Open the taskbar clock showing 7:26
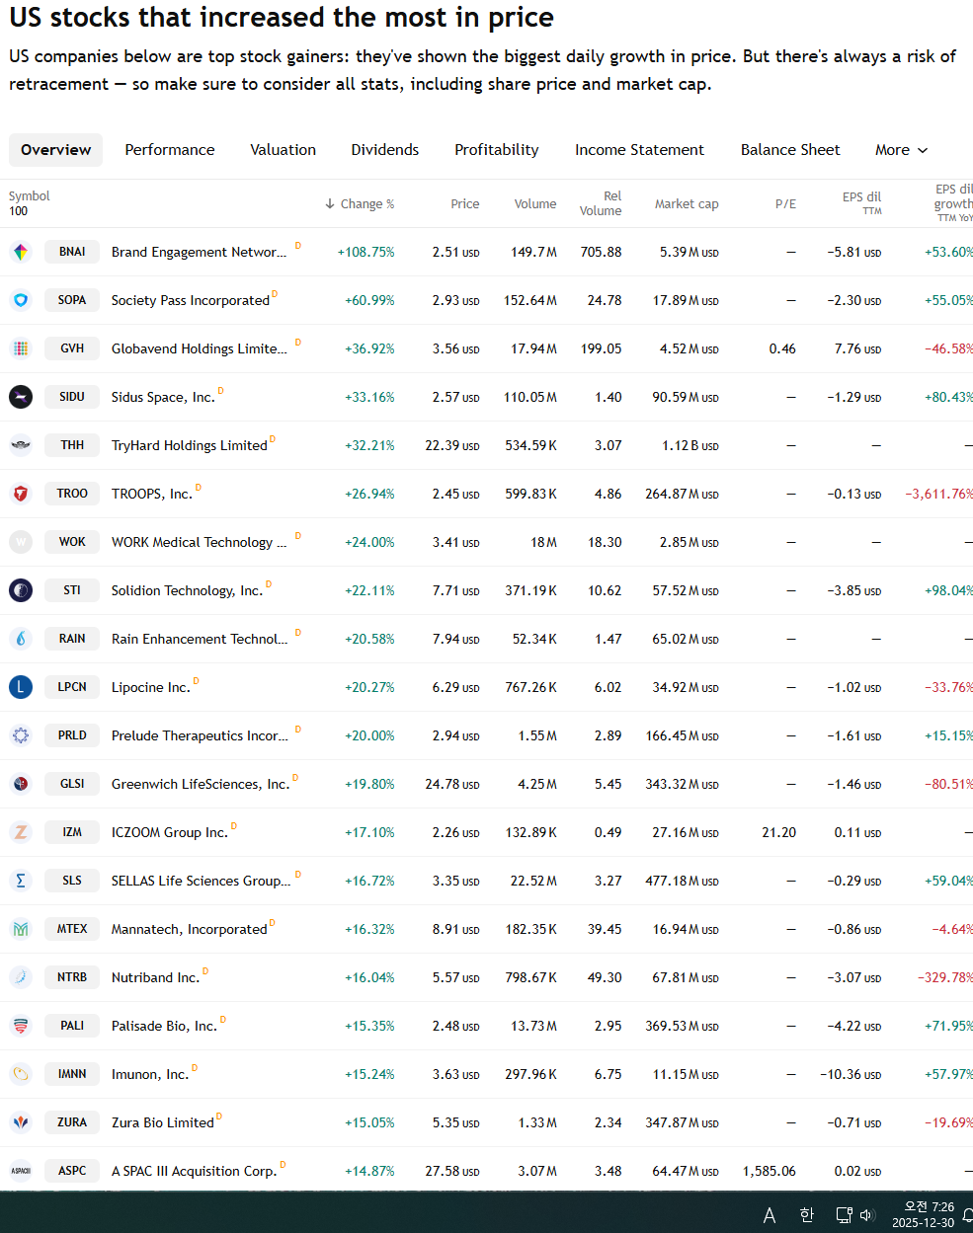The image size is (973, 1233). click(x=924, y=1214)
